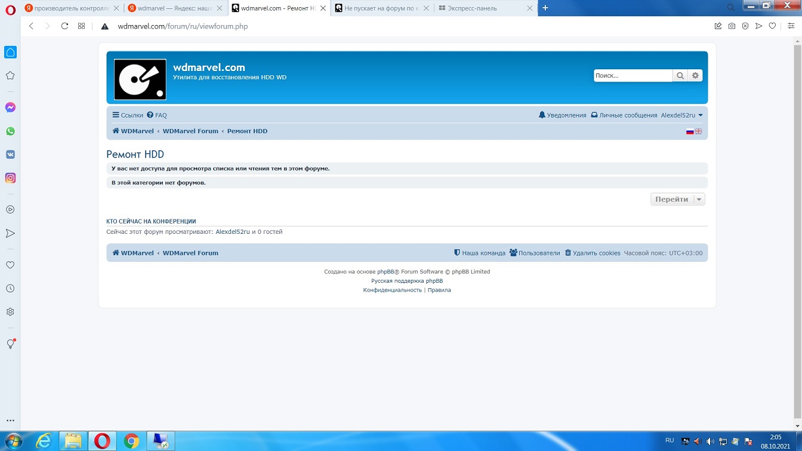802x451 pixels.
Task: Open VK in the Opera sidebar
Action: click(10, 155)
